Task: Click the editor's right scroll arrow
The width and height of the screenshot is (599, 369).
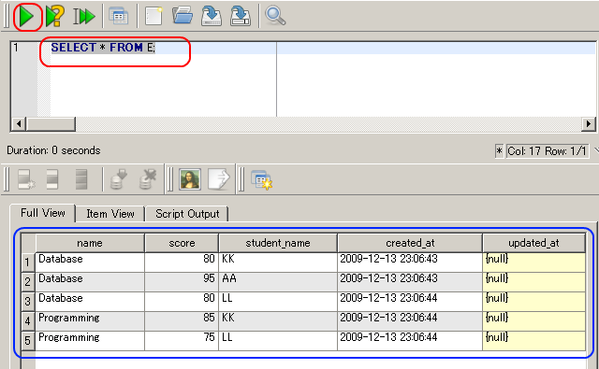Action: pyautogui.click(x=589, y=124)
